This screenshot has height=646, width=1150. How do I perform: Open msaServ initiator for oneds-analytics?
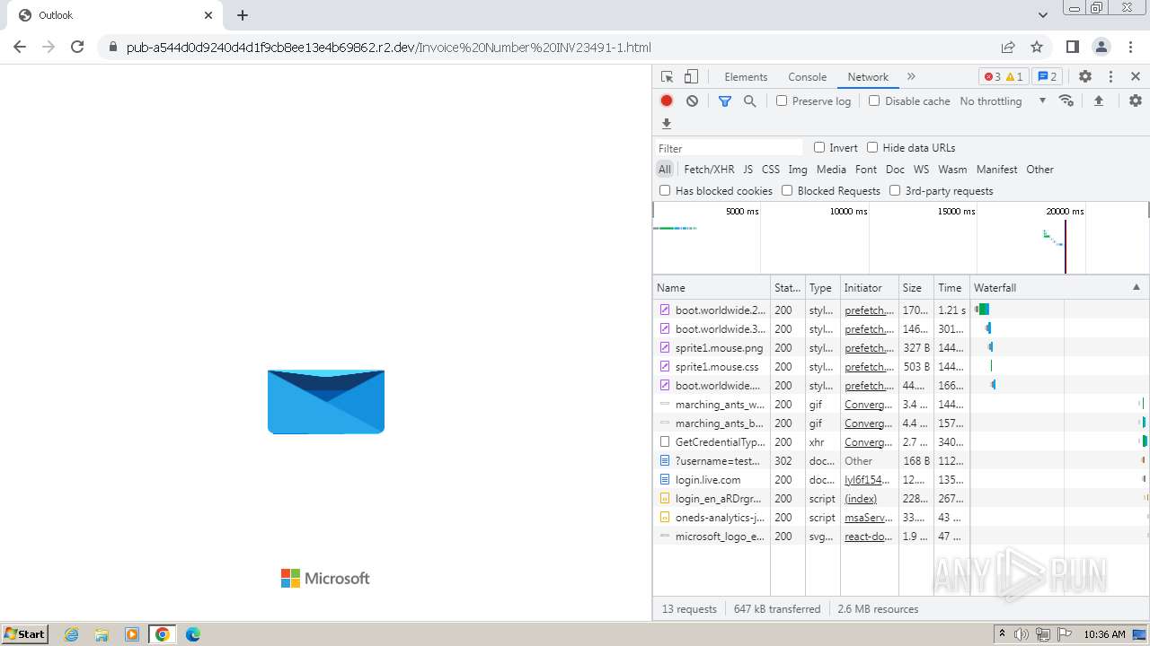click(869, 518)
